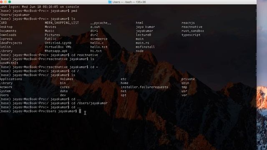Click the 'opt' entry
This screenshot has width=267, height=150.
pyautogui.click(x=123, y=95)
